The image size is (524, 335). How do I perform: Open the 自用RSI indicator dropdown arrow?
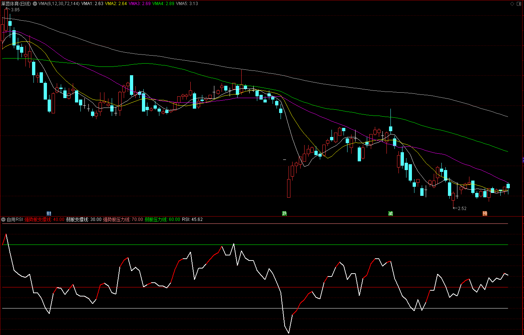(x=3, y=219)
